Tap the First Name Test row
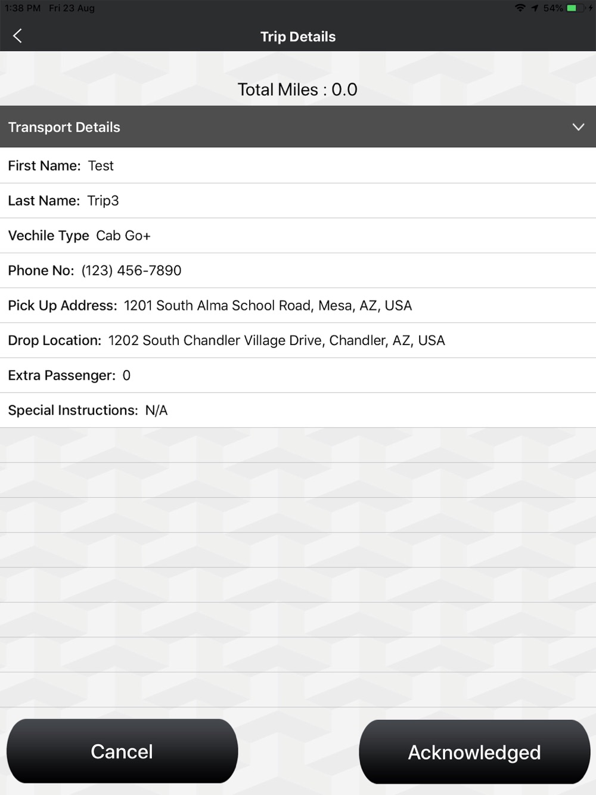This screenshot has width=596, height=795. click(298, 166)
